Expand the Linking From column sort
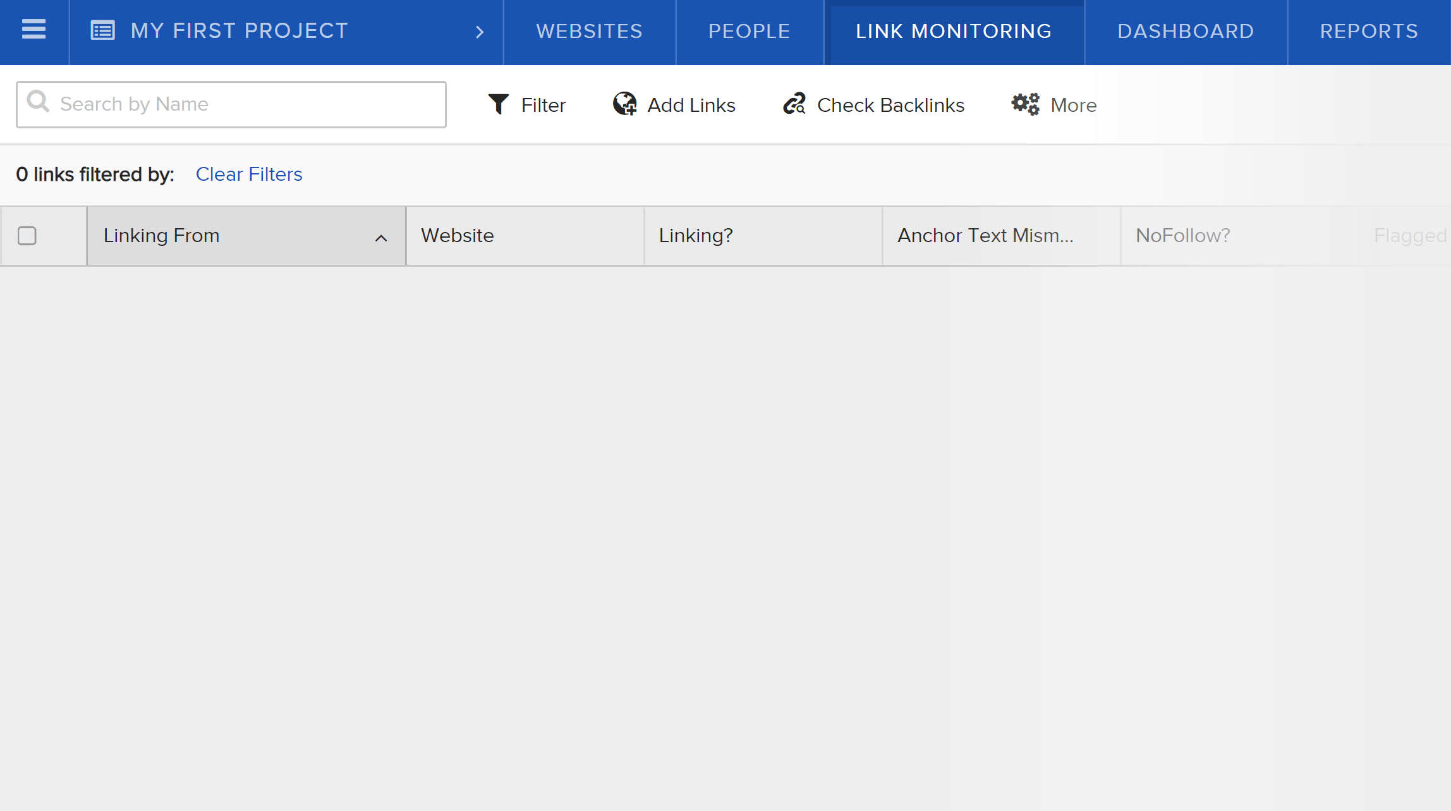Image resolution: width=1451 pixels, height=811 pixels. pyautogui.click(x=380, y=236)
